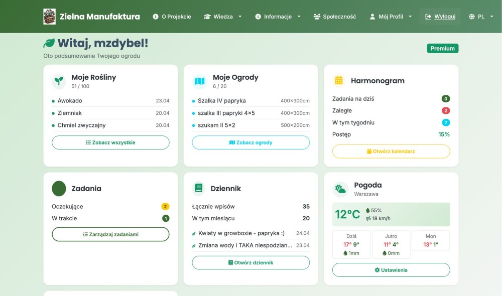
Task: Open the PL language dropdown arrow
Action: click(491, 17)
